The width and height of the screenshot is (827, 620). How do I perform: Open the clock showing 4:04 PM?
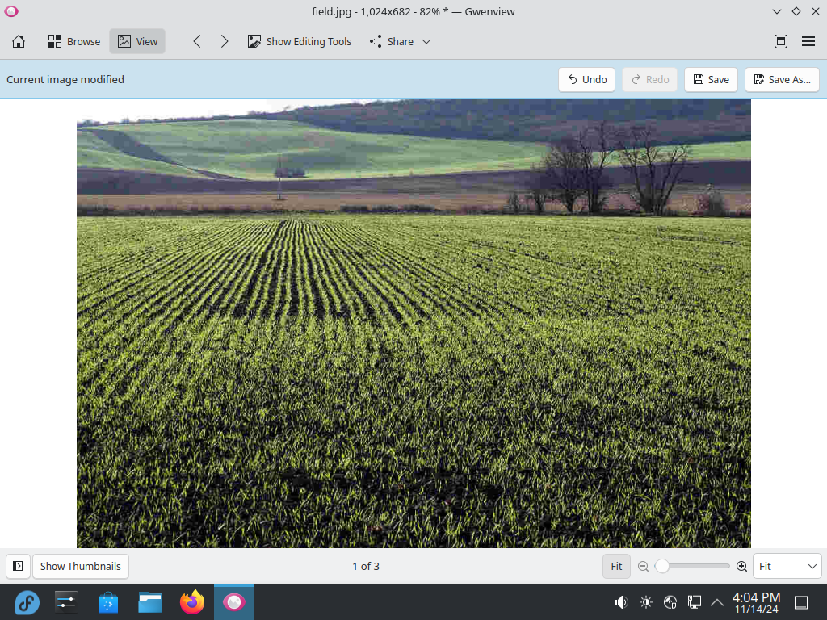click(x=756, y=602)
